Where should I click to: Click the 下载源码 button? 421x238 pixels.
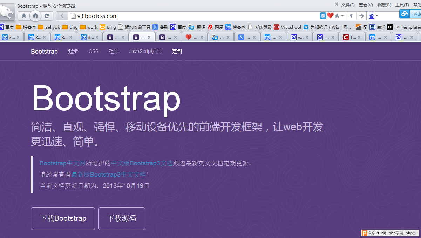click(122, 218)
